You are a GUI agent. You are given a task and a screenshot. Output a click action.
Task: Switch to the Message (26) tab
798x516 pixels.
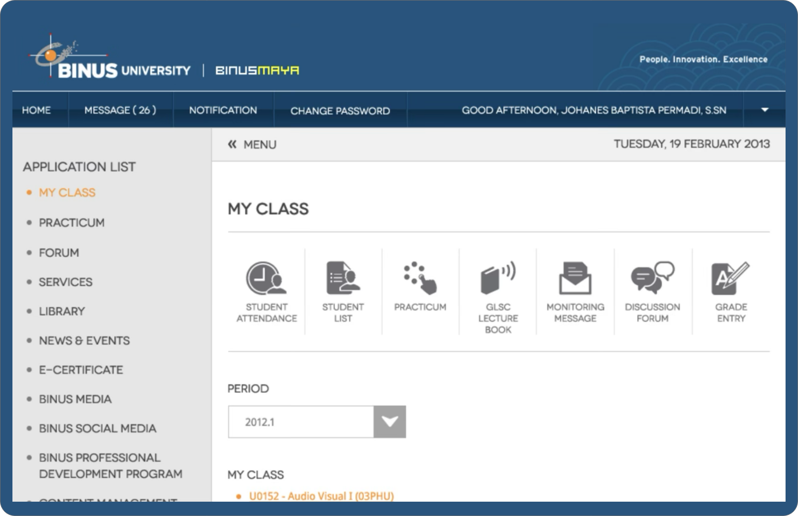pos(121,110)
